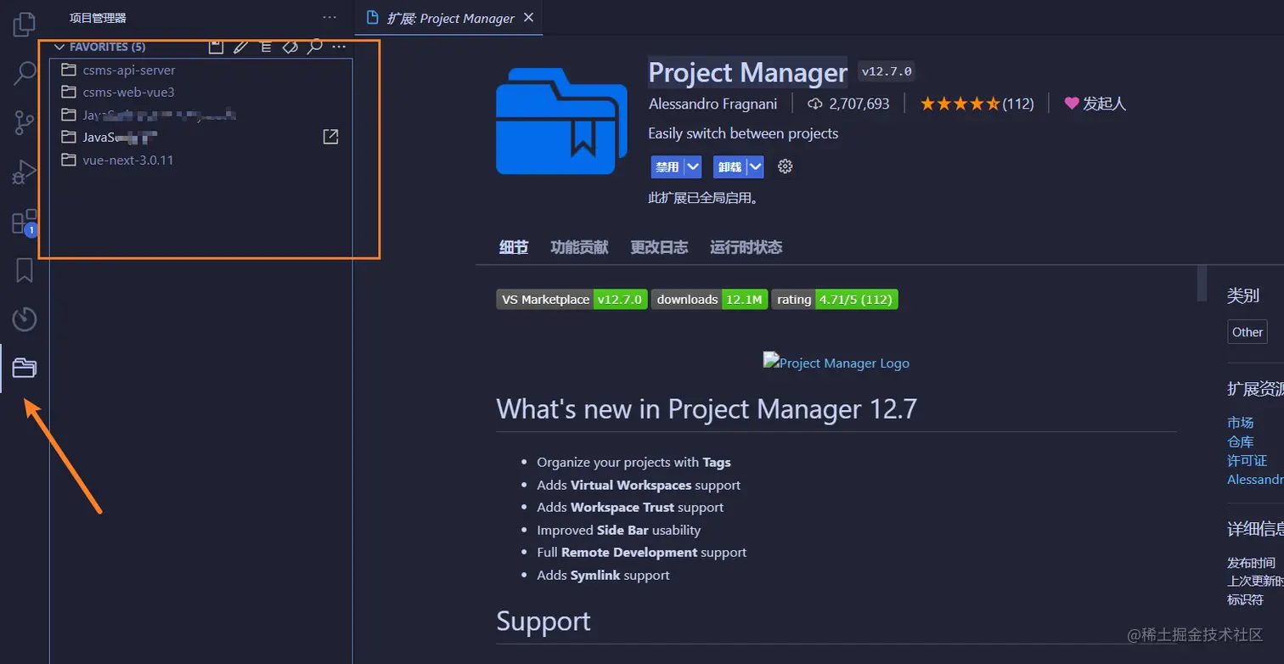Click the "What's new in Project Manager 12.7" heading
Image resolution: width=1284 pixels, height=664 pixels.
(707, 409)
